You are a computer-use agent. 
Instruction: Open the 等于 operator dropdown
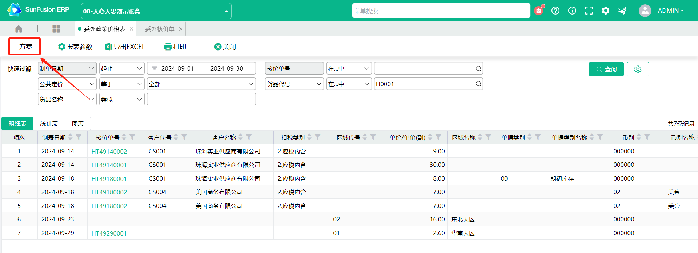pos(122,84)
